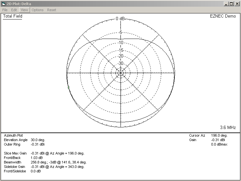Click the Elevation Angle 30.0 deg. value
This screenshot has height=181, width=241.
(x=38, y=140)
